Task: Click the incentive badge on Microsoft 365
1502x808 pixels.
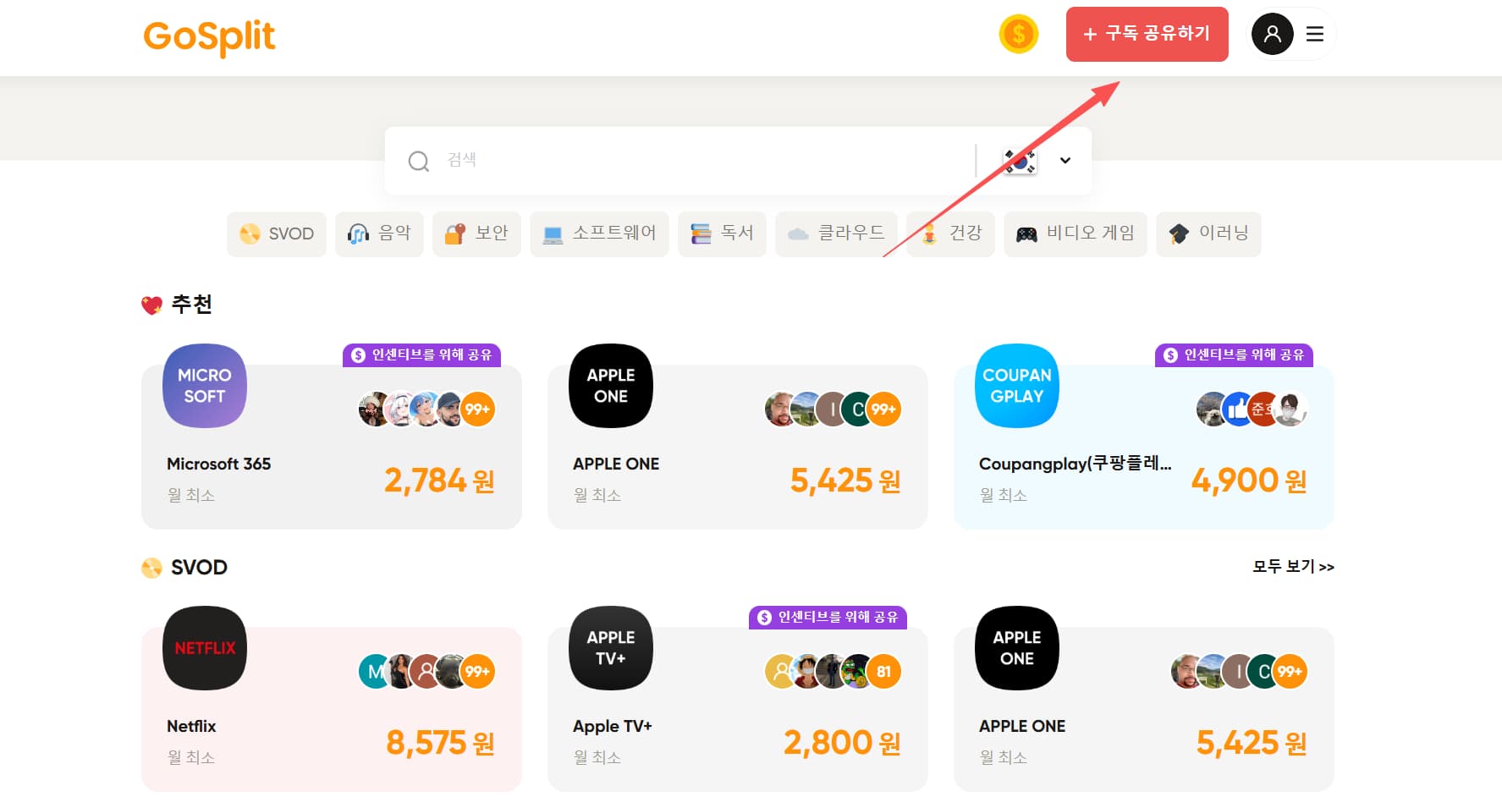Action: click(x=421, y=355)
